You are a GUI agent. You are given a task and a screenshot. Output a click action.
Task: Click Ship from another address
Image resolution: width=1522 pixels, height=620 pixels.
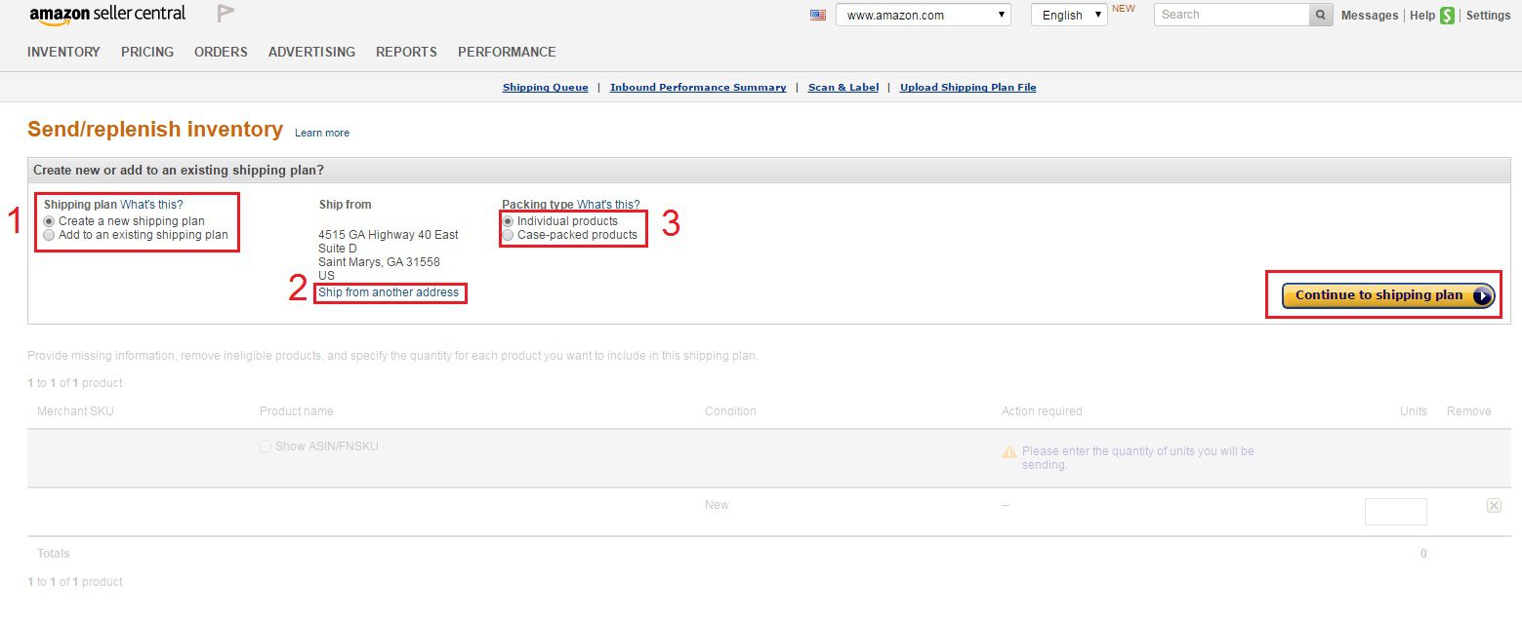[x=389, y=292]
